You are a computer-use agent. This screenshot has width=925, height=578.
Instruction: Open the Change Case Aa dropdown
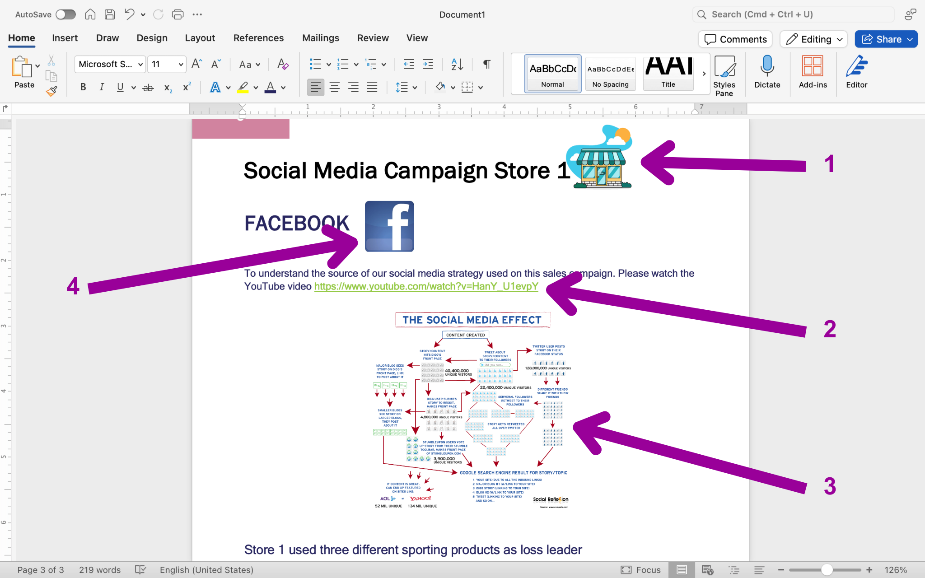pyautogui.click(x=250, y=65)
